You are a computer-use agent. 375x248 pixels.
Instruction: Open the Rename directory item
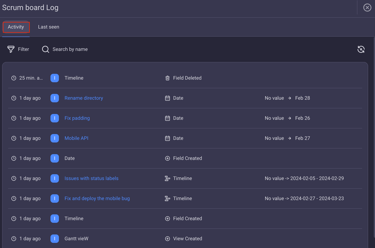coord(83,98)
